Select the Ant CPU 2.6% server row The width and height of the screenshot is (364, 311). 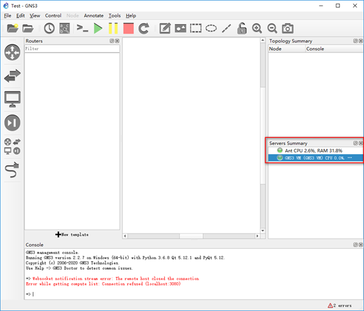tap(316, 151)
